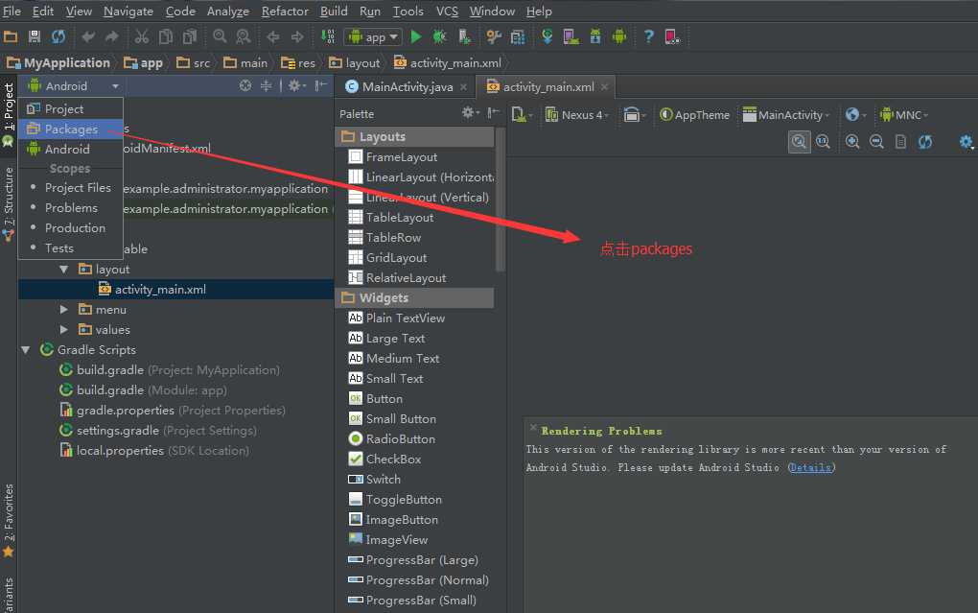Open the File menu
The height and width of the screenshot is (613, 978).
pos(12,12)
